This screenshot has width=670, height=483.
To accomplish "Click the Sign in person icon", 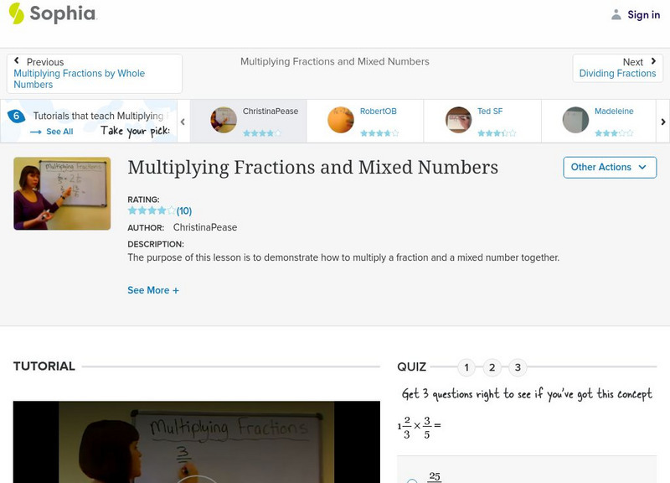I will 615,14.
